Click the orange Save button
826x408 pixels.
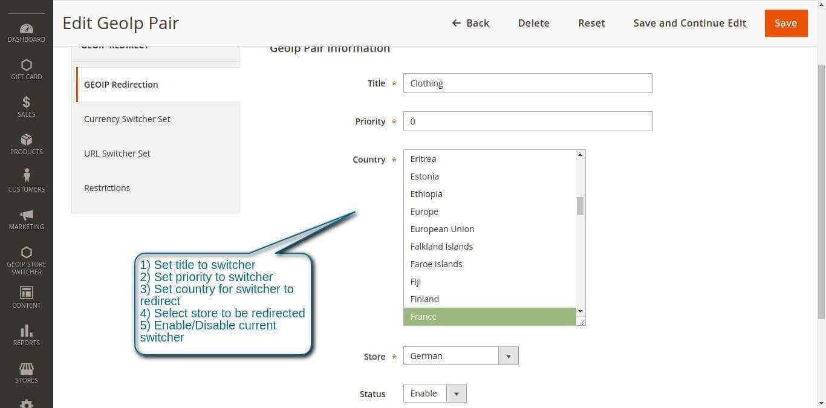(785, 23)
